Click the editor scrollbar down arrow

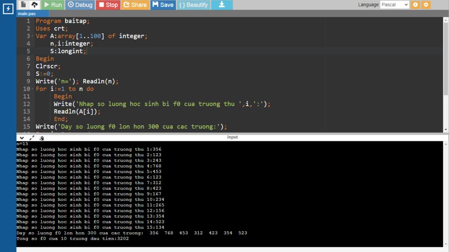[446, 129]
